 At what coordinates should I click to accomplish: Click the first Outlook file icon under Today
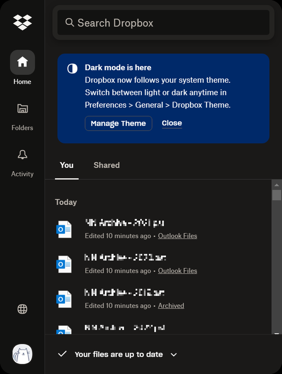64,229
